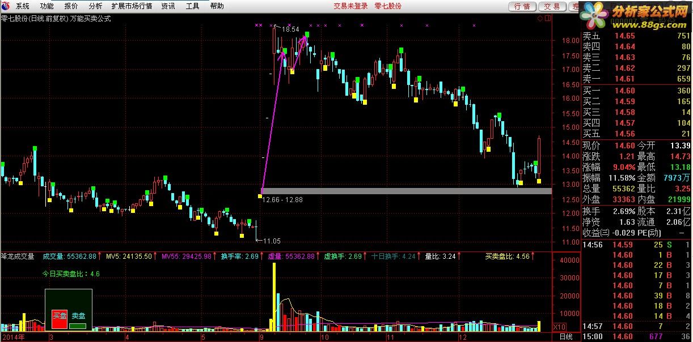Viewport: 693px width, 342px height.
Task: Click the 11.05 low price label
Action: tap(272, 241)
